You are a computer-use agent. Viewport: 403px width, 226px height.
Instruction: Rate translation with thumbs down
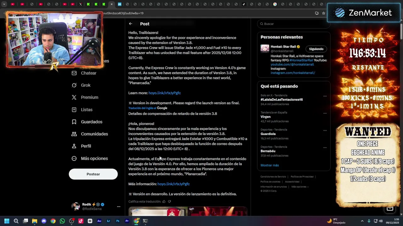tap(169, 202)
